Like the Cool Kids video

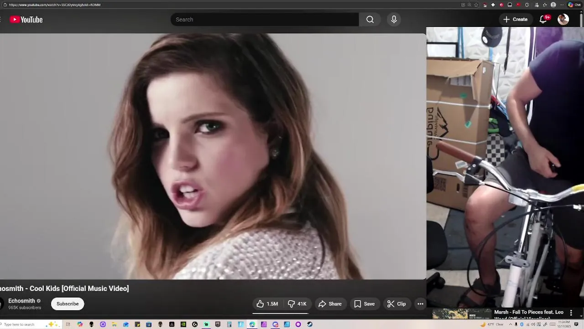[x=267, y=304]
